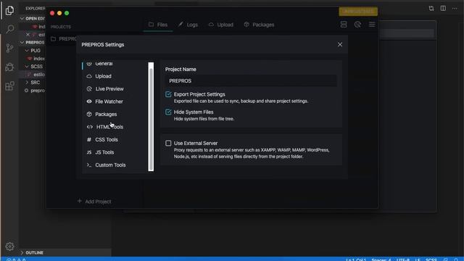Open VS Code Explorer icon in activity bar
Image resolution: width=464 pixels, height=261 pixels.
(x=9, y=10)
